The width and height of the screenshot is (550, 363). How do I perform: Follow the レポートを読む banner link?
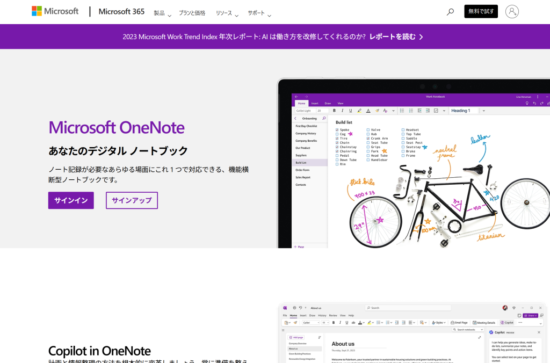click(396, 37)
